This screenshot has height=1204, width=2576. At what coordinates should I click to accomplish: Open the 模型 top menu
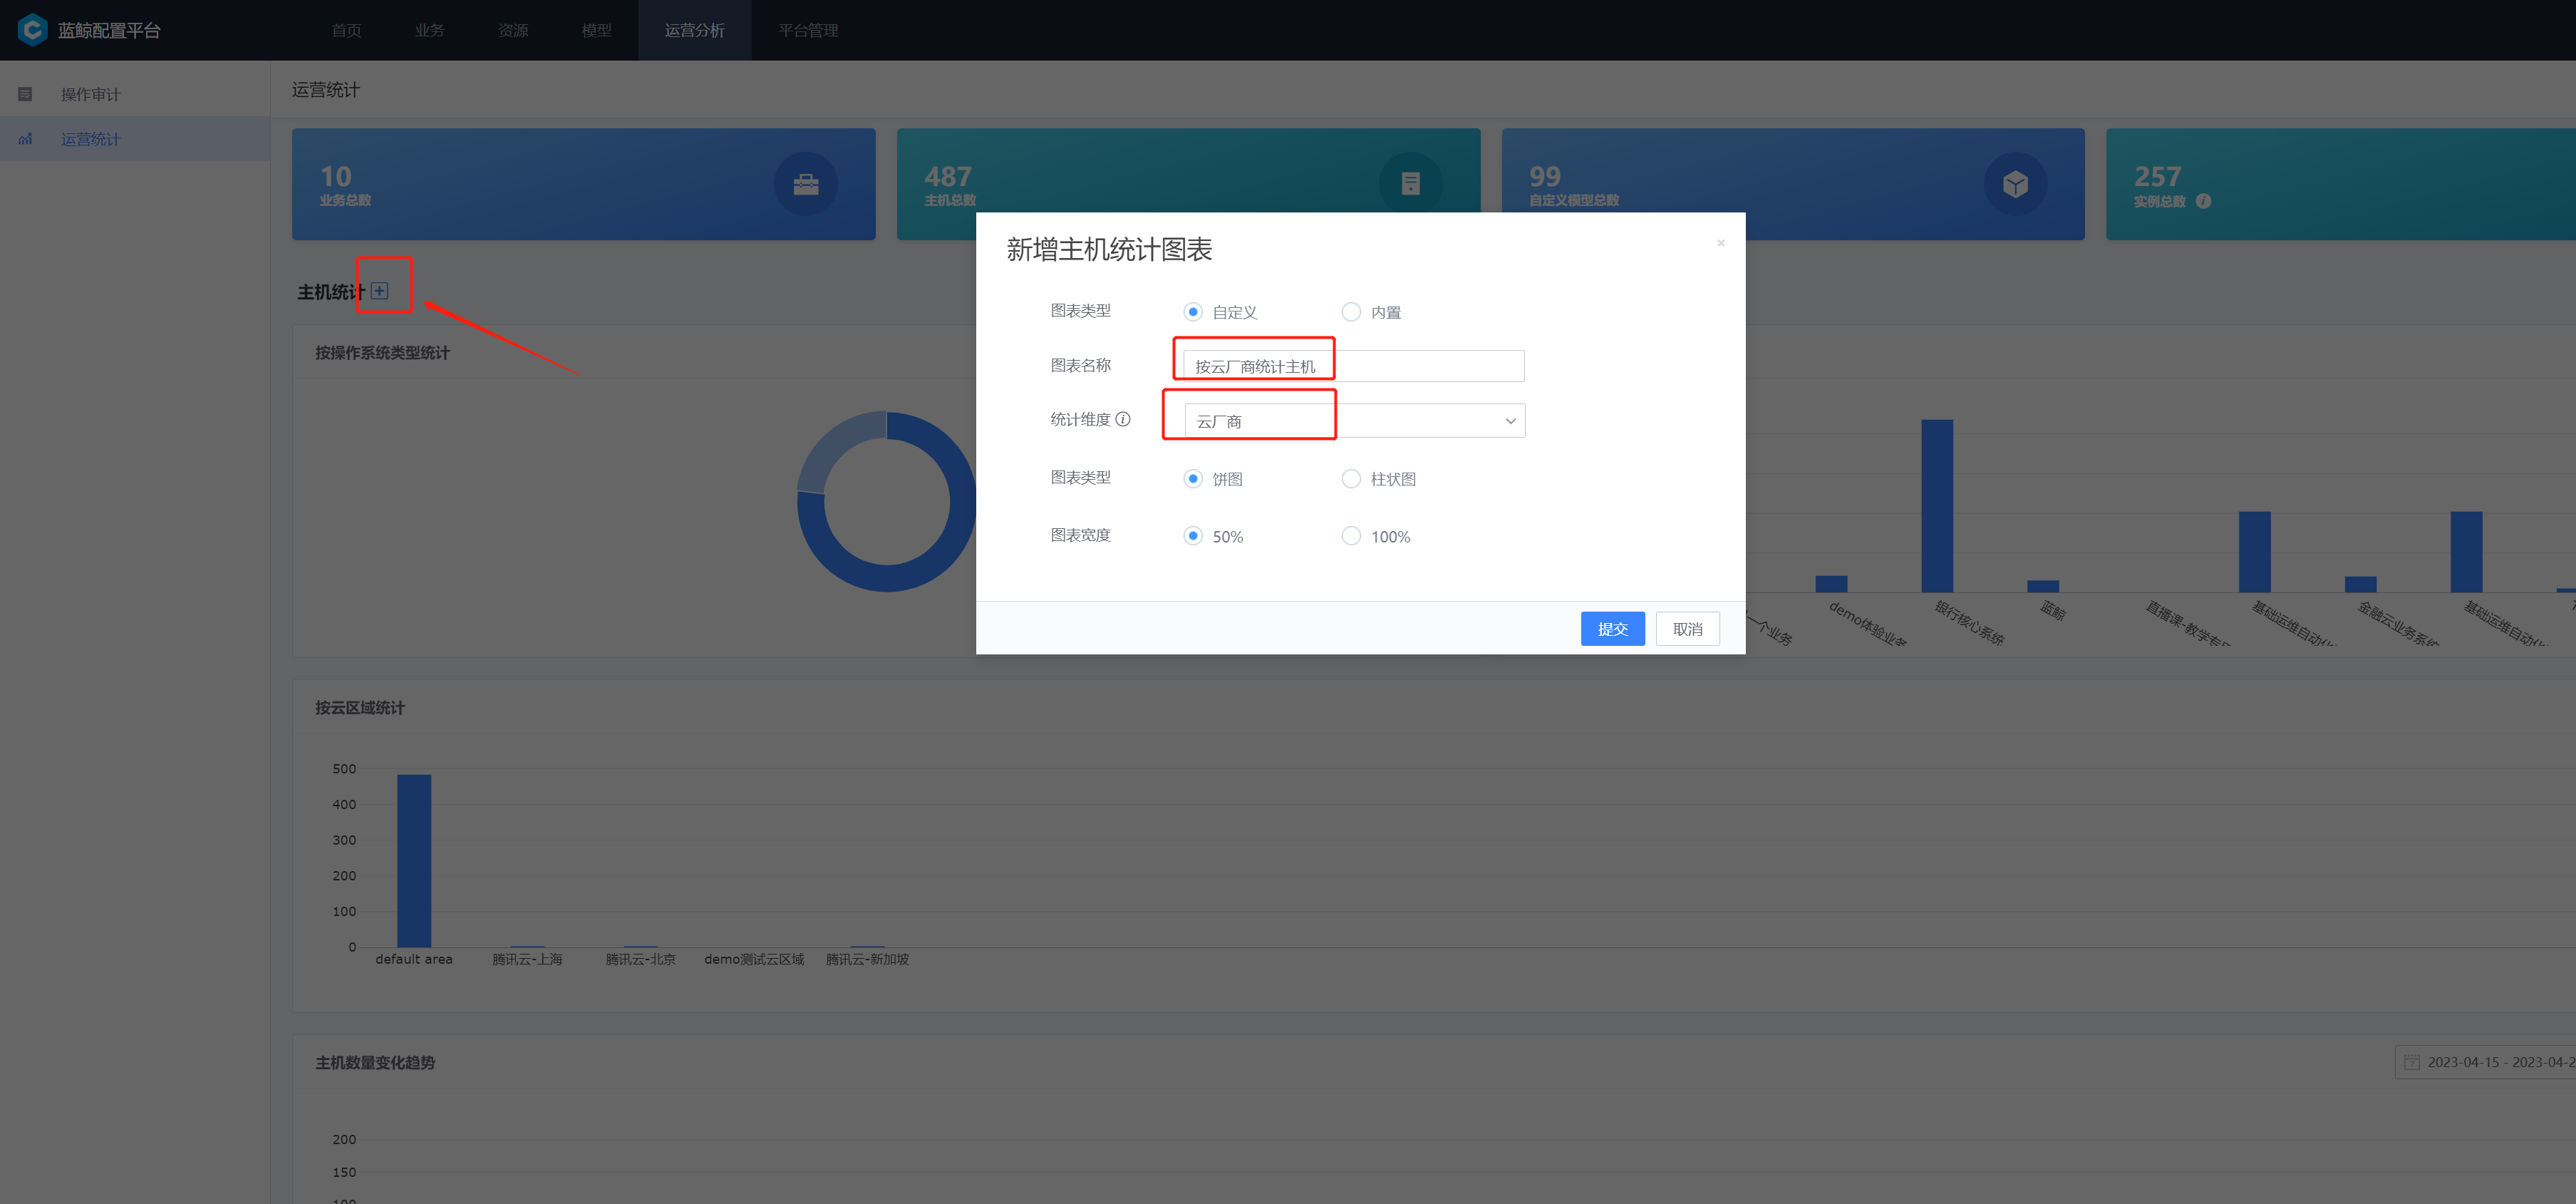click(597, 30)
